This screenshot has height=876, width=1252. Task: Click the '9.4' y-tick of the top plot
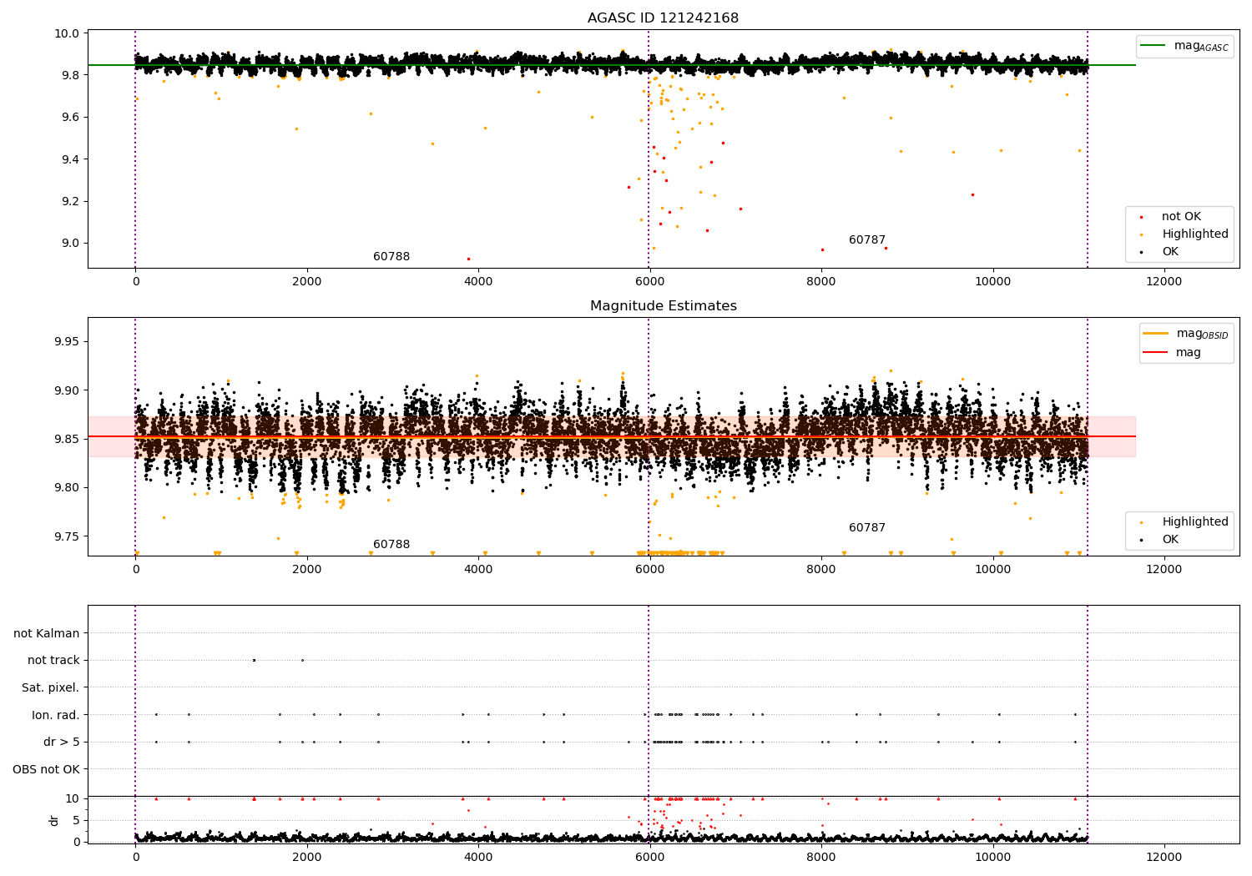coord(71,159)
